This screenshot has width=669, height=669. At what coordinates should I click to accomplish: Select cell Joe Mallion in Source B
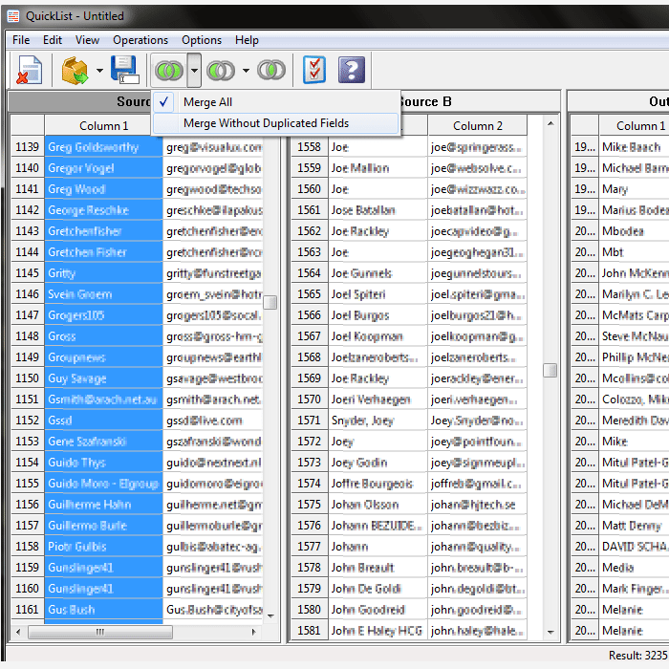point(378,168)
